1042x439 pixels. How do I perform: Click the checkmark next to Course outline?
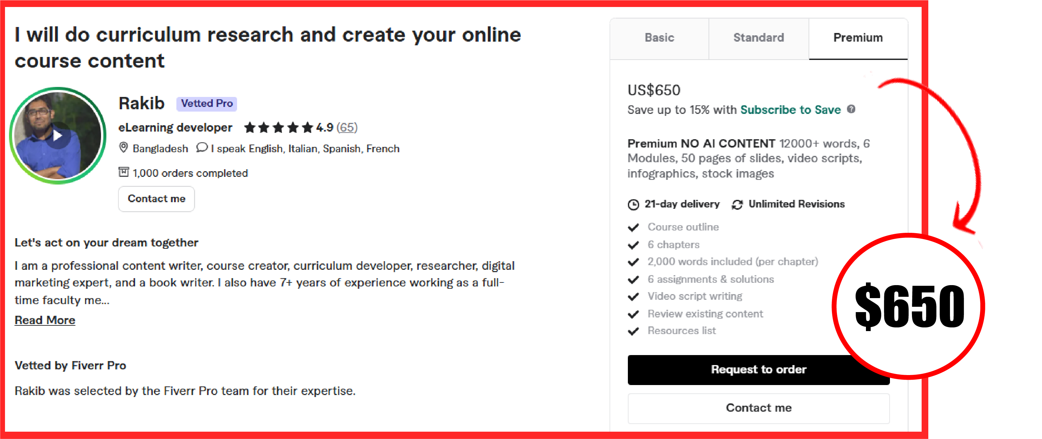634,227
